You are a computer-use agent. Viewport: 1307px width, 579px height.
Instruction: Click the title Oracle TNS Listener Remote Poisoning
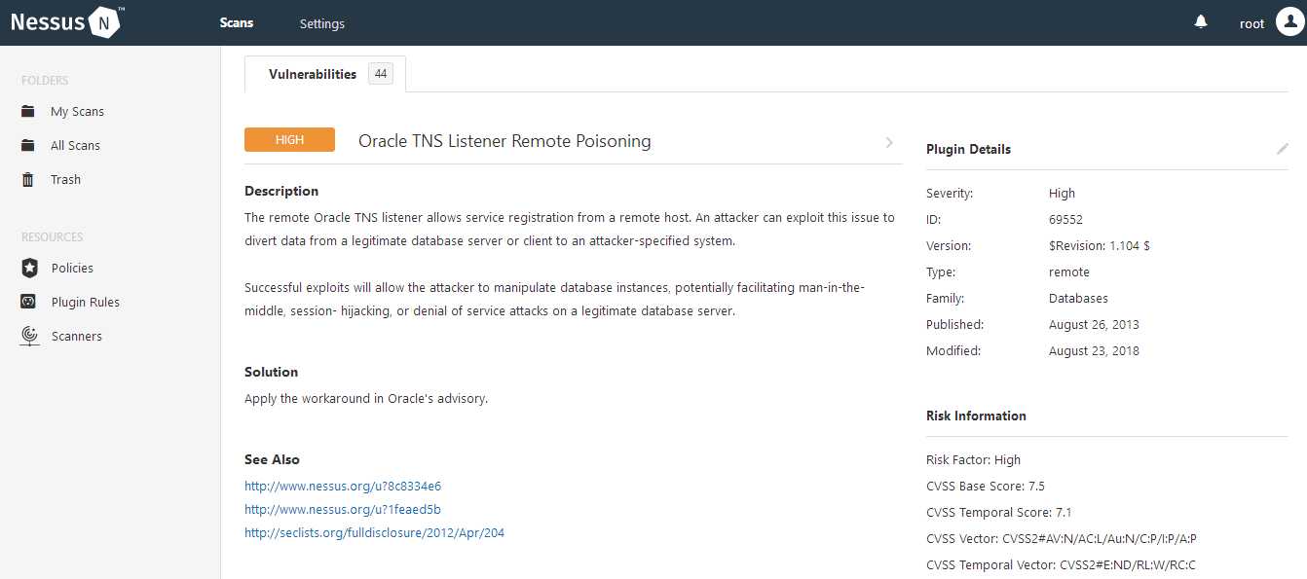pyautogui.click(x=504, y=141)
